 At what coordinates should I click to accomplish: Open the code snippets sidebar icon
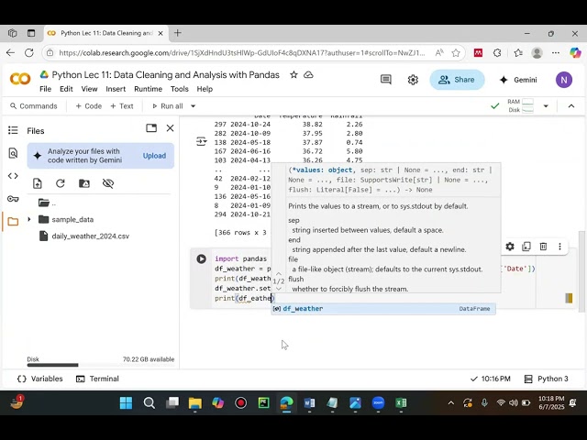(13, 176)
